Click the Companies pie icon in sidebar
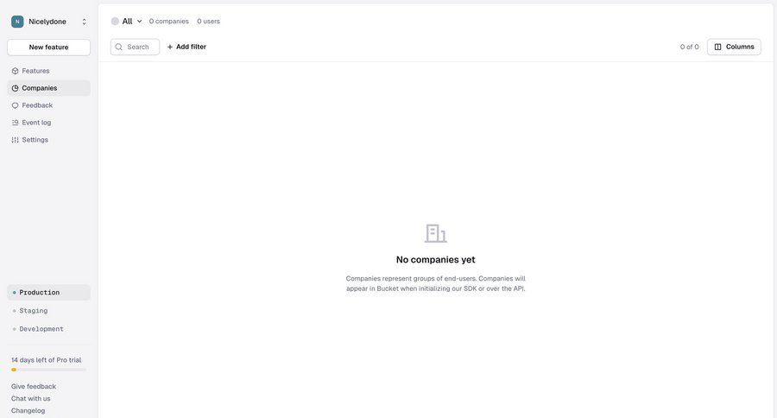This screenshot has width=777, height=418. point(15,88)
